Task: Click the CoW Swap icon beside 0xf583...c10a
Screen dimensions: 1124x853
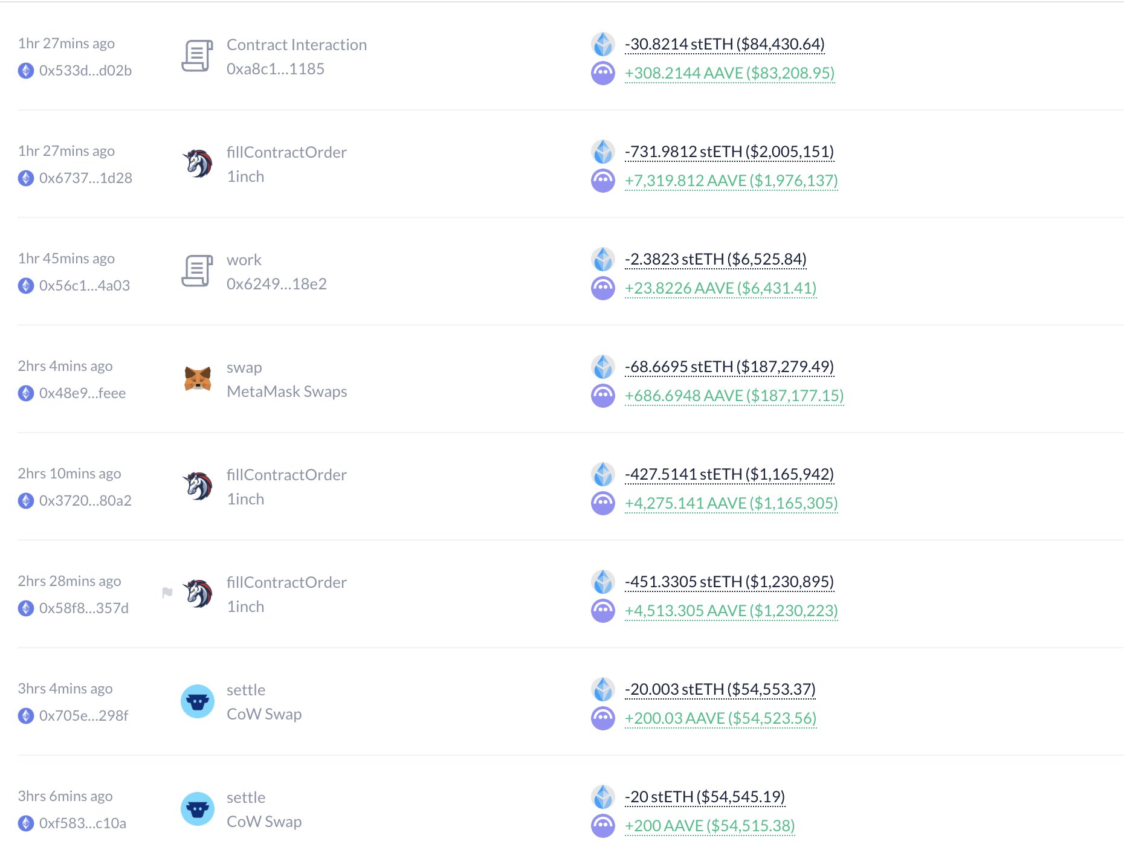Action: pyautogui.click(x=198, y=809)
